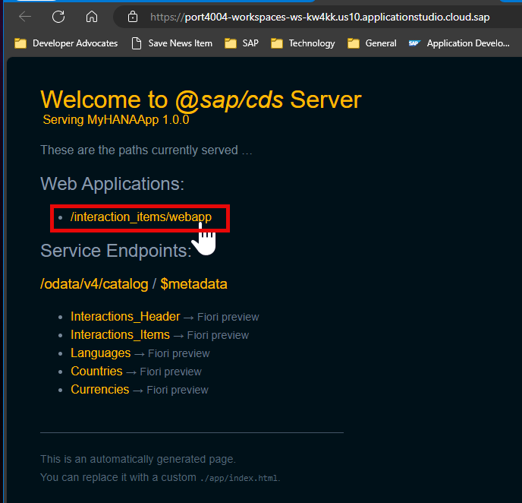Open Interactions_Items entity link
This screenshot has height=503, width=522.
click(120, 334)
